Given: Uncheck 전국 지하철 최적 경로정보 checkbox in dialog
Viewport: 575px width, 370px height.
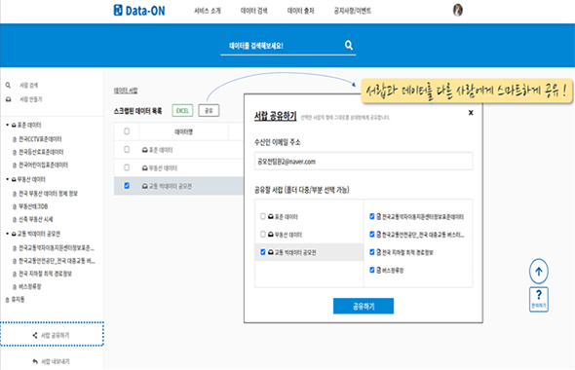Looking at the screenshot, I should point(372,252).
